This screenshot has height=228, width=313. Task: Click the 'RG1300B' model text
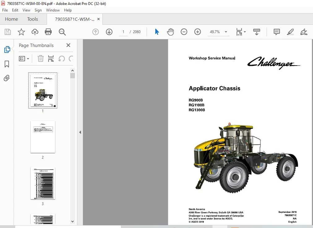pyautogui.click(x=197, y=110)
